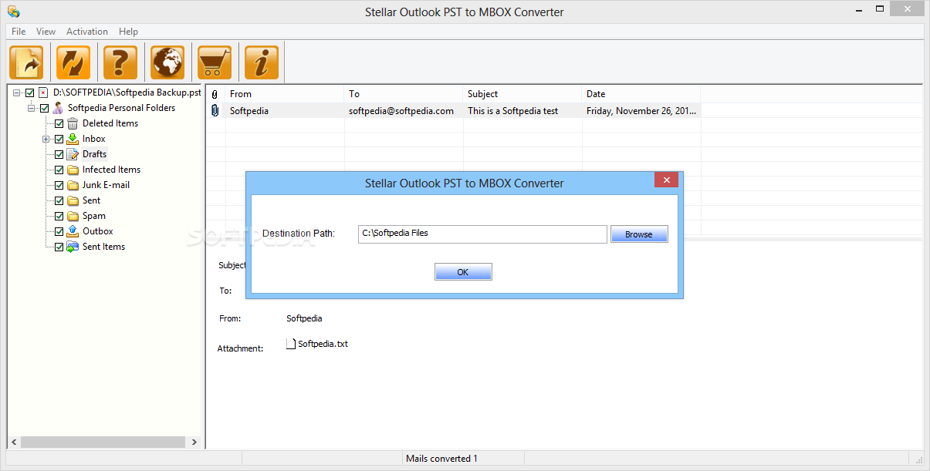Image resolution: width=930 pixels, height=471 pixels.
Task: Uncheck the Spam checkbox
Action: [x=59, y=216]
